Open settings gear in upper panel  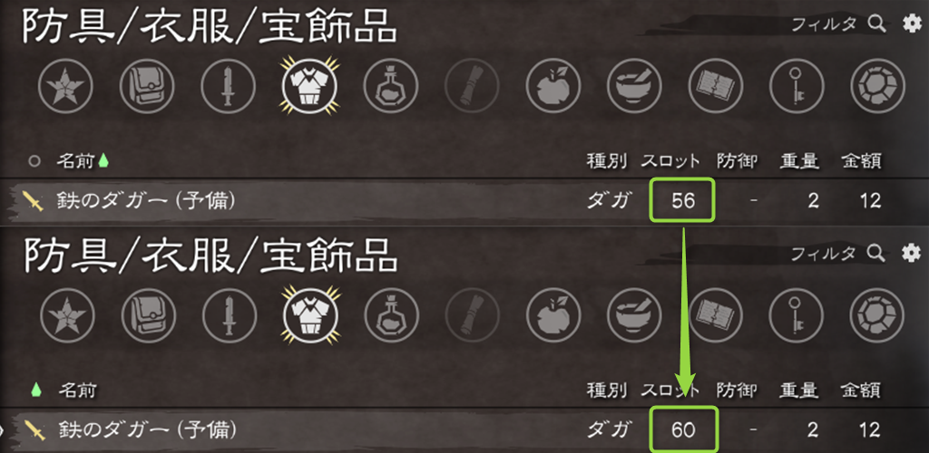[909, 24]
